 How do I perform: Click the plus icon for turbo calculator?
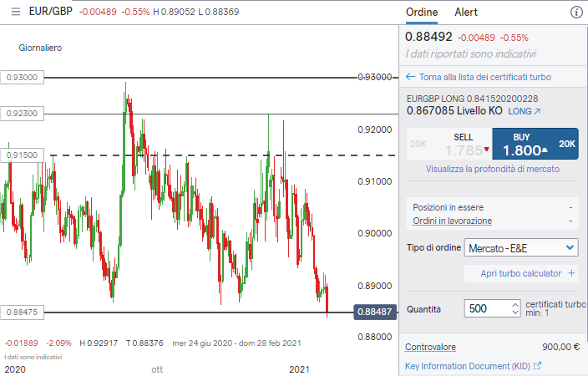pyautogui.click(x=571, y=273)
